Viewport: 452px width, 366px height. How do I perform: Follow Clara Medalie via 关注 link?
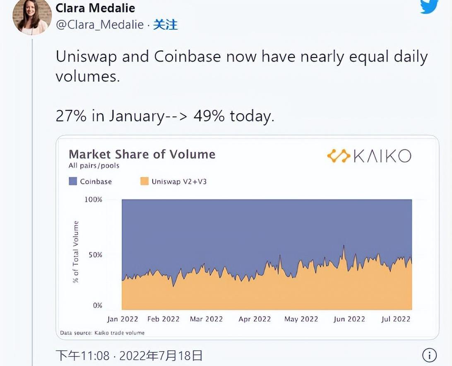coord(165,25)
